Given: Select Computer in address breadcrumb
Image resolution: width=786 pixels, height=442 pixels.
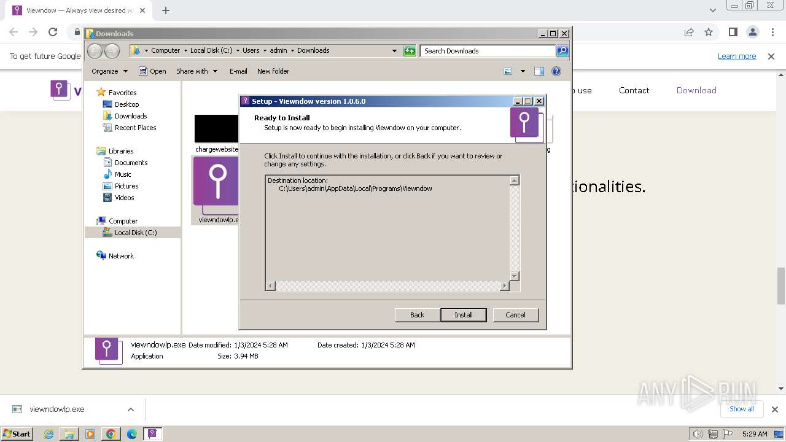Looking at the screenshot, I should click(x=166, y=50).
